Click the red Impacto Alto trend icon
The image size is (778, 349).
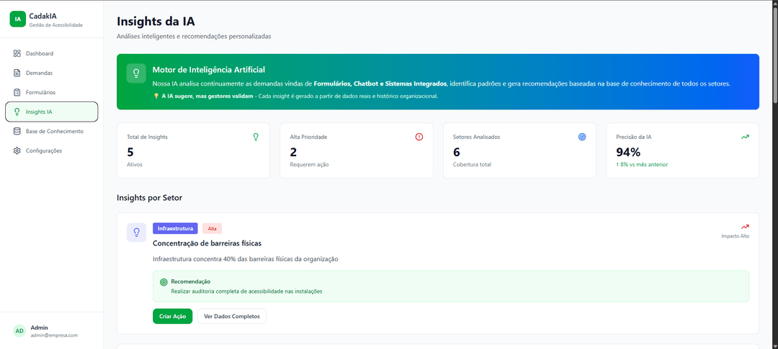746,227
